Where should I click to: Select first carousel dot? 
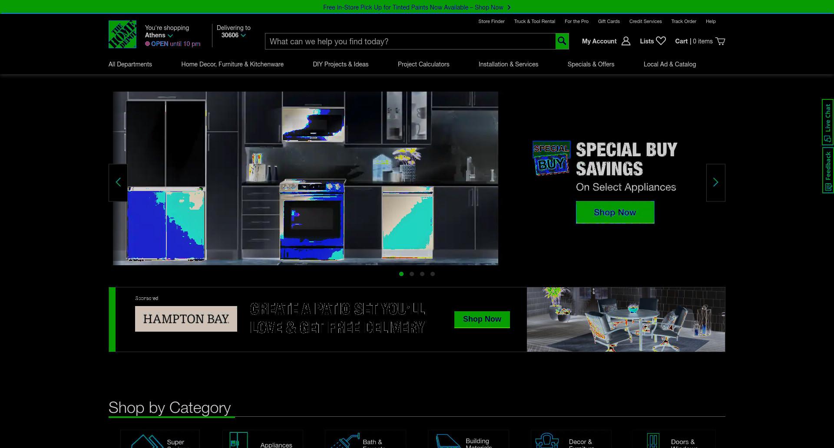[x=401, y=274]
